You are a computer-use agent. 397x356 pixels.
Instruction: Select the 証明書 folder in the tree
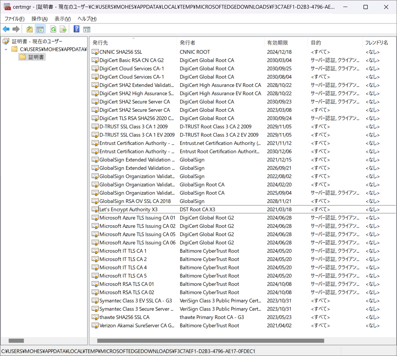coord(36,57)
